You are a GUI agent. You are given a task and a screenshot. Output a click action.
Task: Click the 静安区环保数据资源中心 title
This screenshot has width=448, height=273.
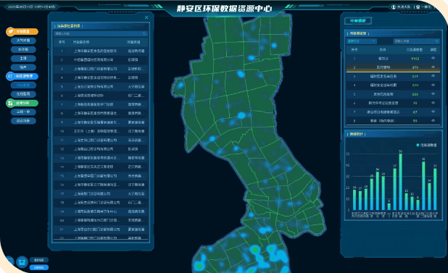point(224,8)
